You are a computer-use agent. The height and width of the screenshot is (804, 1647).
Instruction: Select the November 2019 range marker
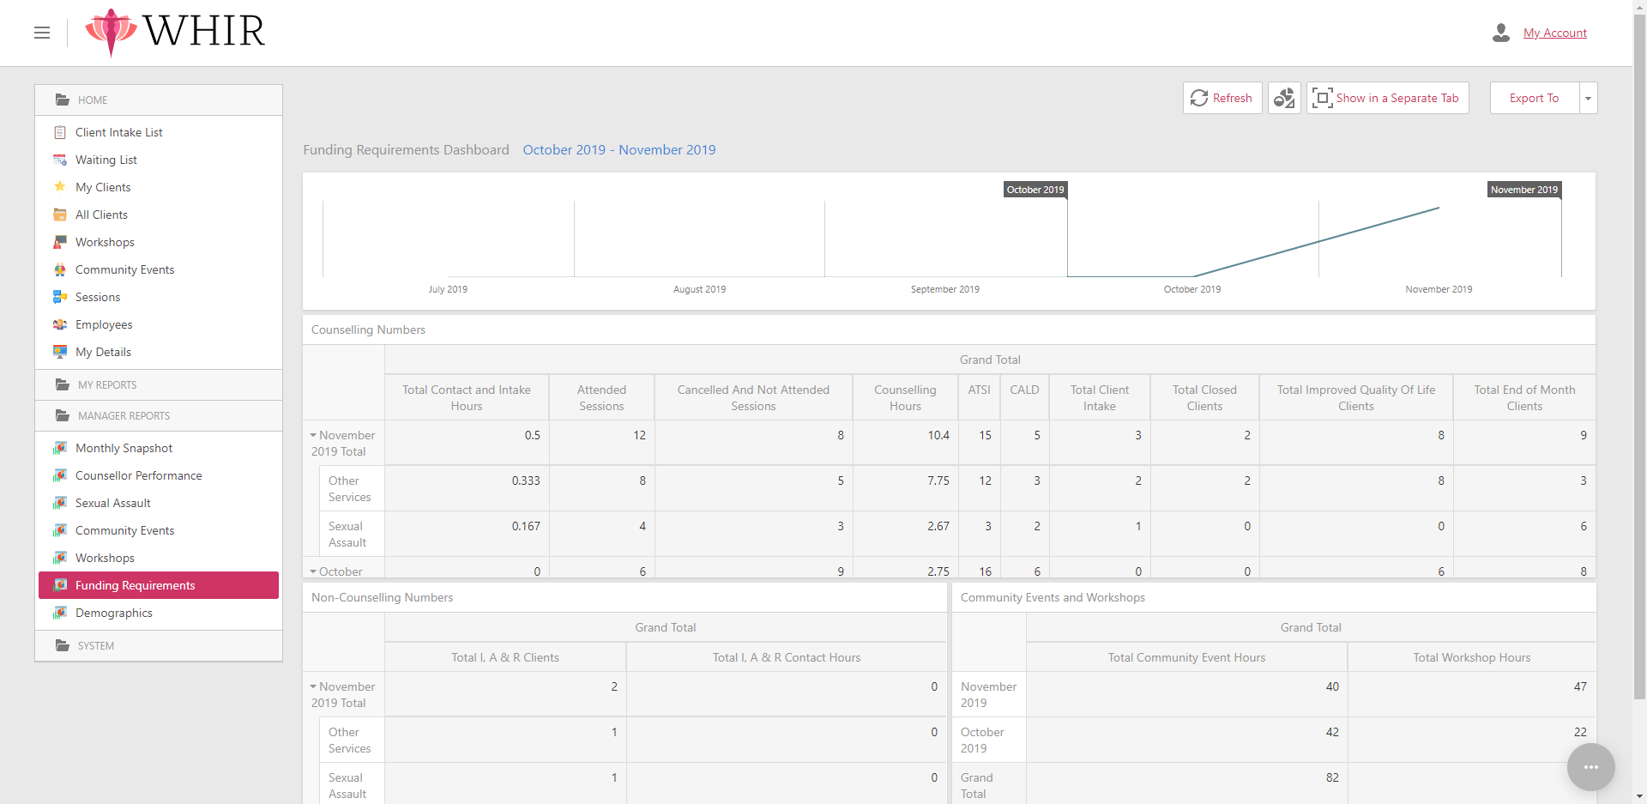click(1523, 190)
